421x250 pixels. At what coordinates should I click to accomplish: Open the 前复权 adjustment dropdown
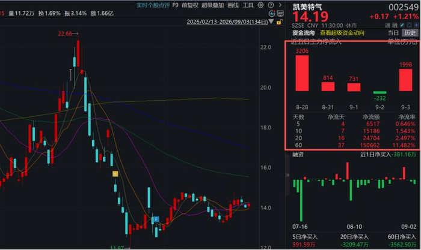coord(190,5)
